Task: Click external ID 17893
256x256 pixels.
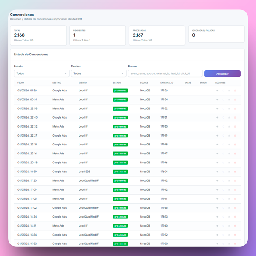Action: 164,217
